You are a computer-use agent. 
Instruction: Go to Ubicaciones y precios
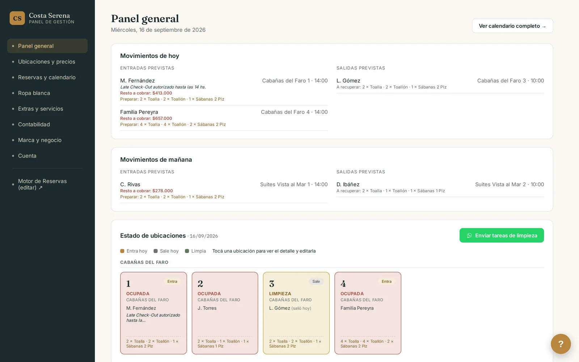(x=47, y=62)
